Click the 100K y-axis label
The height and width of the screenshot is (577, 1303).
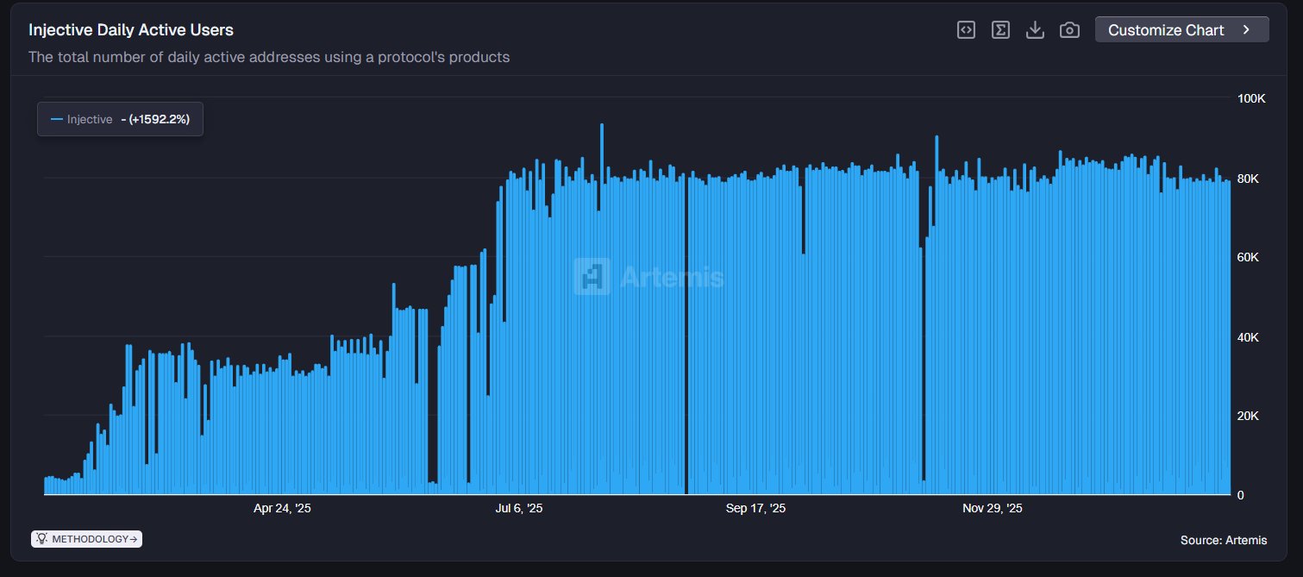1250,99
